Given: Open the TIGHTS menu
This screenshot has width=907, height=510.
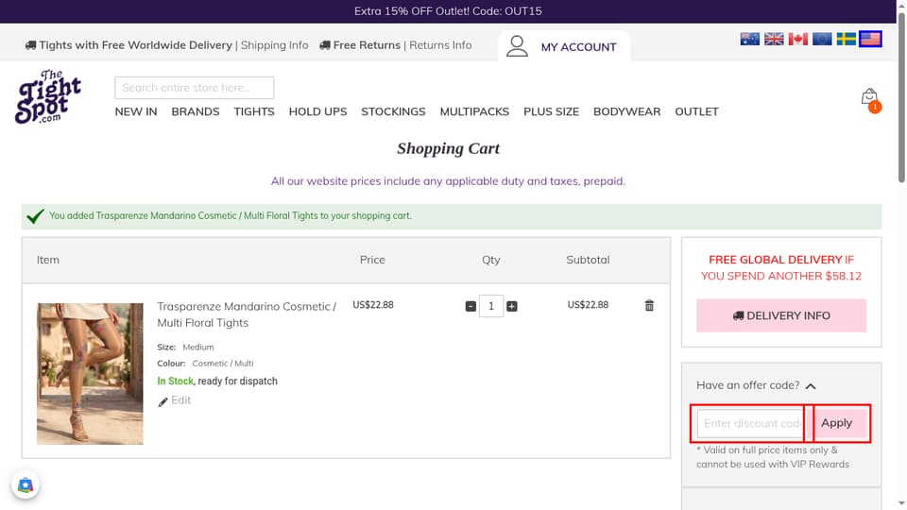Looking at the screenshot, I should click(254, 111).
